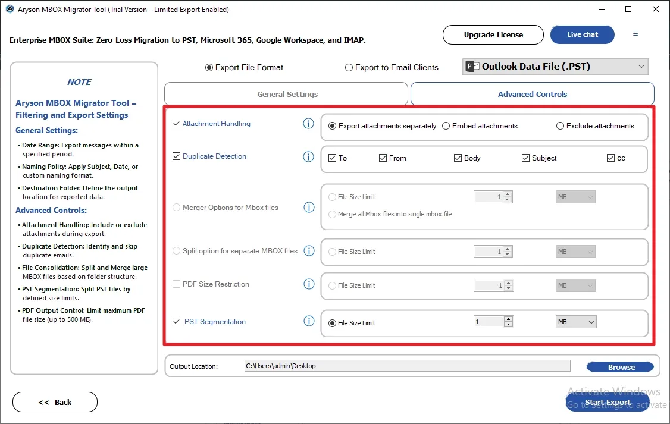The width and height of the screenshot is (670, 424).
Task: Click the Aryson app logo in title bar
Action: click(10, 9)
